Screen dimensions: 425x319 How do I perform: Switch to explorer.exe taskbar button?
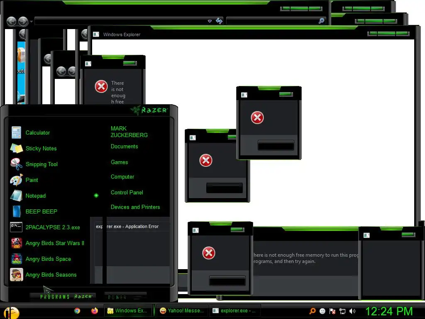[235, 311]
